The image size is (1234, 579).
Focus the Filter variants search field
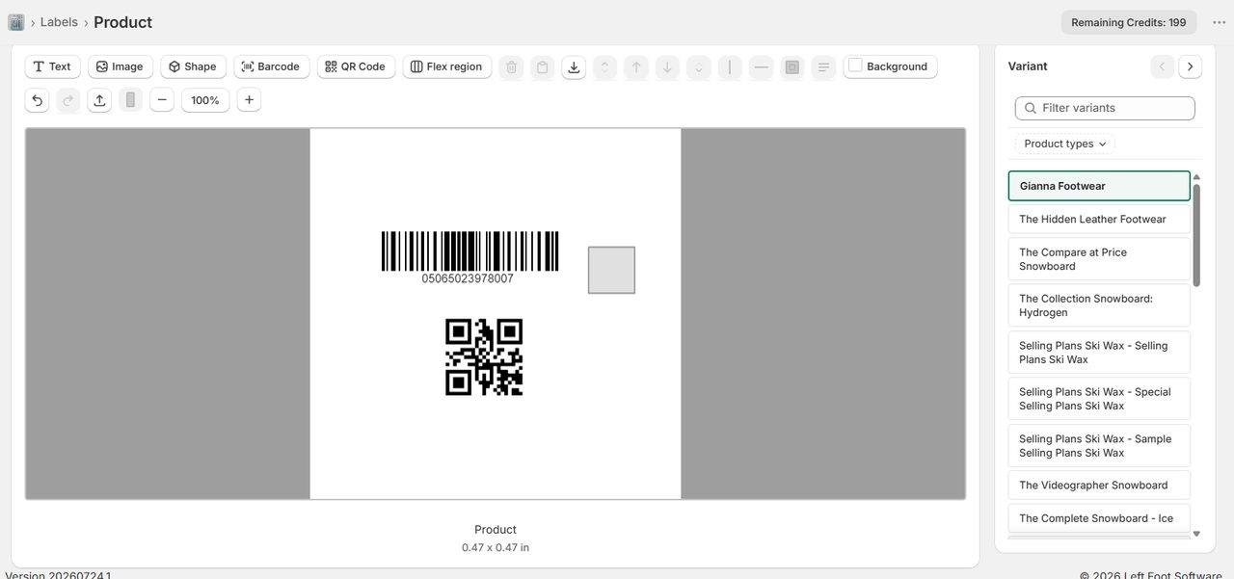coord(1105,108)
